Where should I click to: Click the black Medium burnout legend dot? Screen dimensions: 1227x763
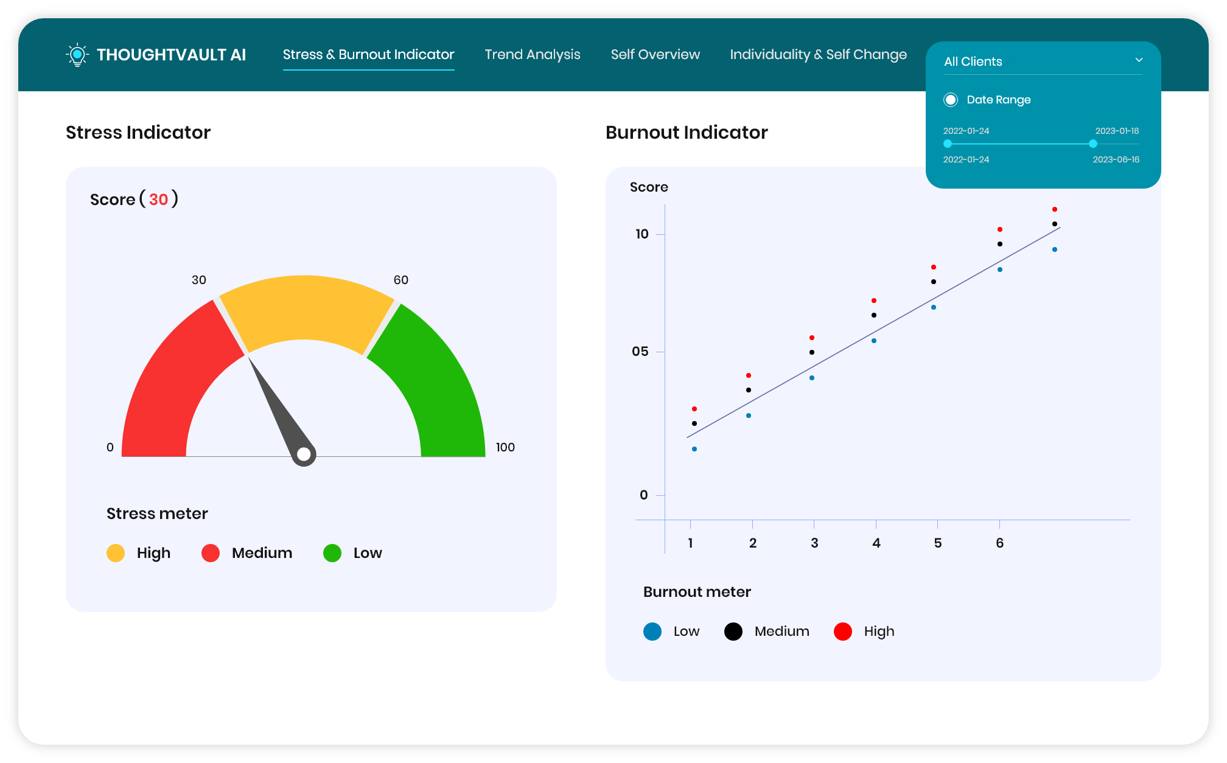tap(733, 632)
